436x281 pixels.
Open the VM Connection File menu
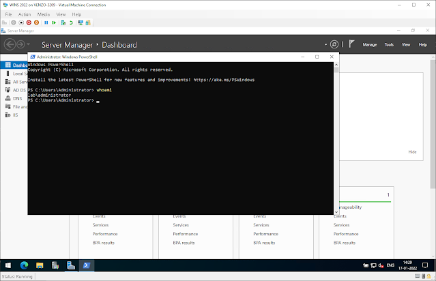coord(8,14)
